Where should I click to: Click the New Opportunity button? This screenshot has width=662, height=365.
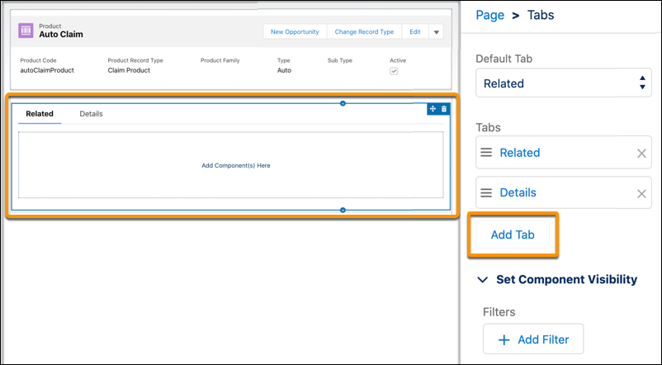coord(295,31)
